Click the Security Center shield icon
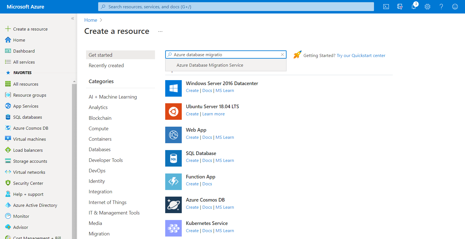 [x=8, y=183]
